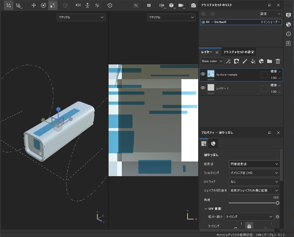
Task: Switch to テクスチャセットの設定 tab
Action: pyautogui.click(x=239, y=52)
